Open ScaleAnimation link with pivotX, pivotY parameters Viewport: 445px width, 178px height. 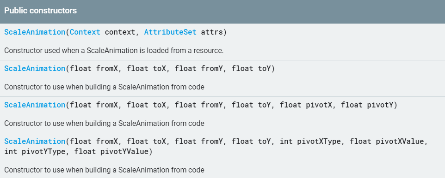pos(35,105)
